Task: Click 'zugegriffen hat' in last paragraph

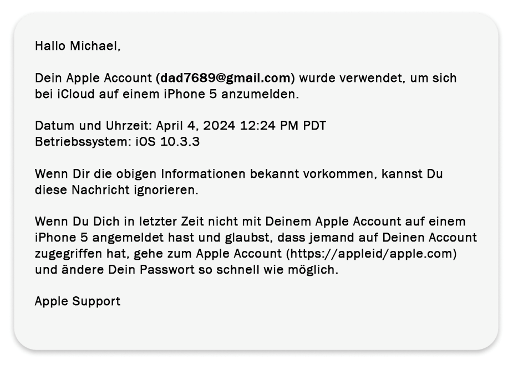Action: [83, 254]
